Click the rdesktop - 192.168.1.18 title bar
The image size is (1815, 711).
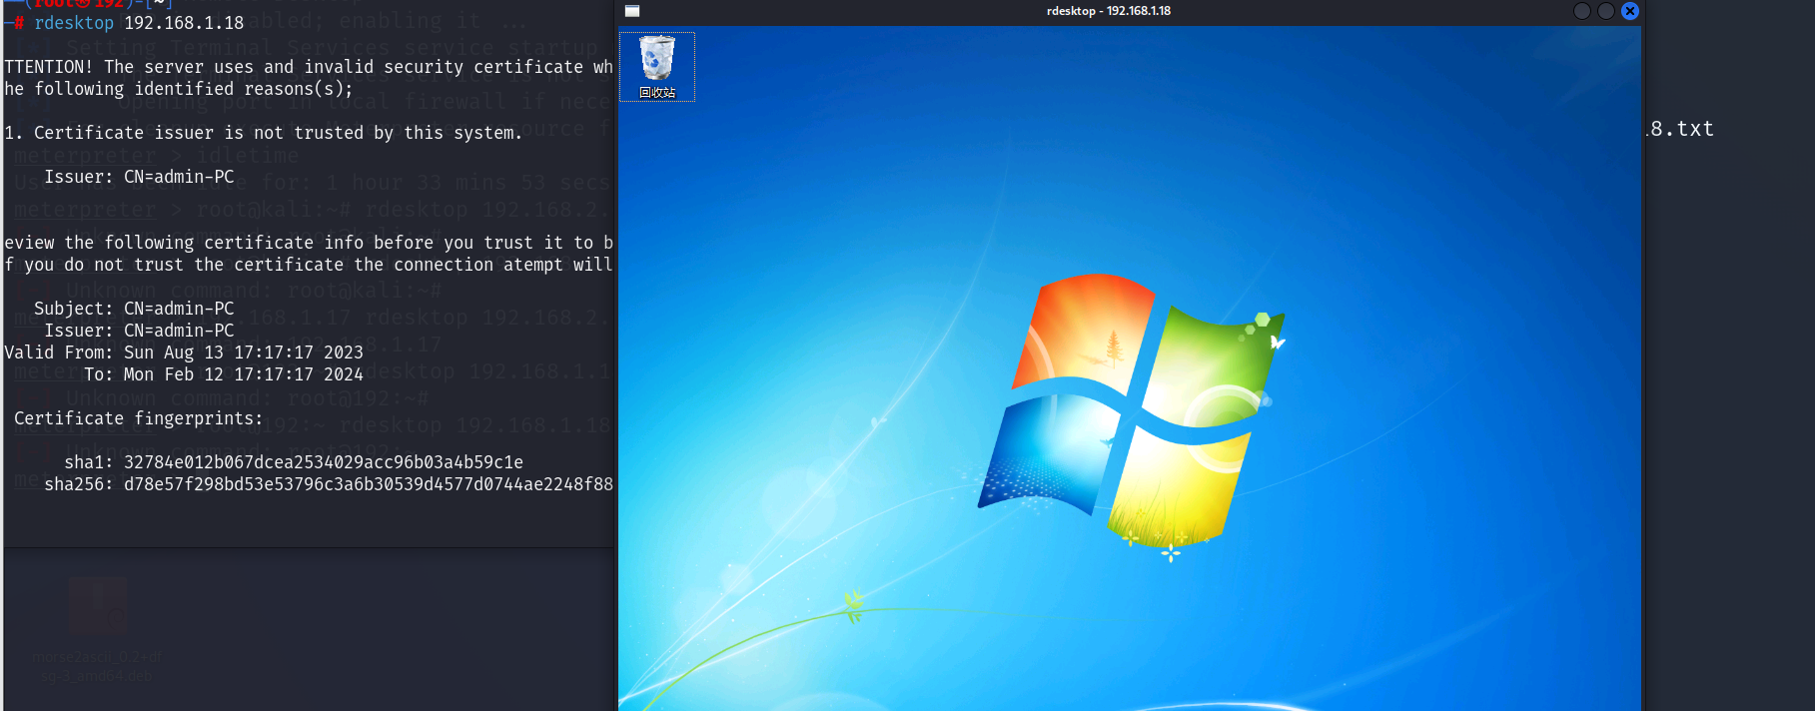pyautogui.click(x=1109, y=11)
